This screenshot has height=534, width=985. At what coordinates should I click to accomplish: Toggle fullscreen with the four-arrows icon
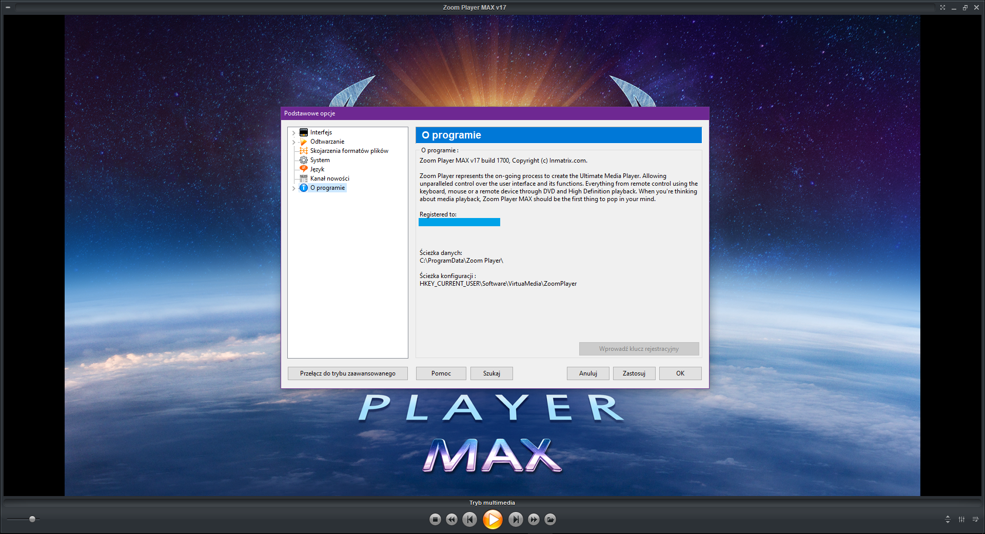pyautogui.click(x=942, y=8)
